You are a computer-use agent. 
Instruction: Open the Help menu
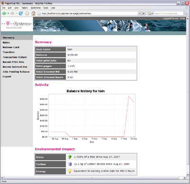[53, 8]
